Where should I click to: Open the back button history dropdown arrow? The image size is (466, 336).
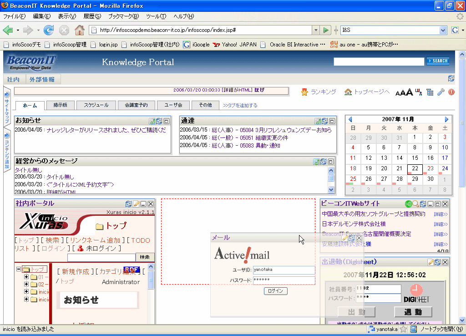pos(18,30)
